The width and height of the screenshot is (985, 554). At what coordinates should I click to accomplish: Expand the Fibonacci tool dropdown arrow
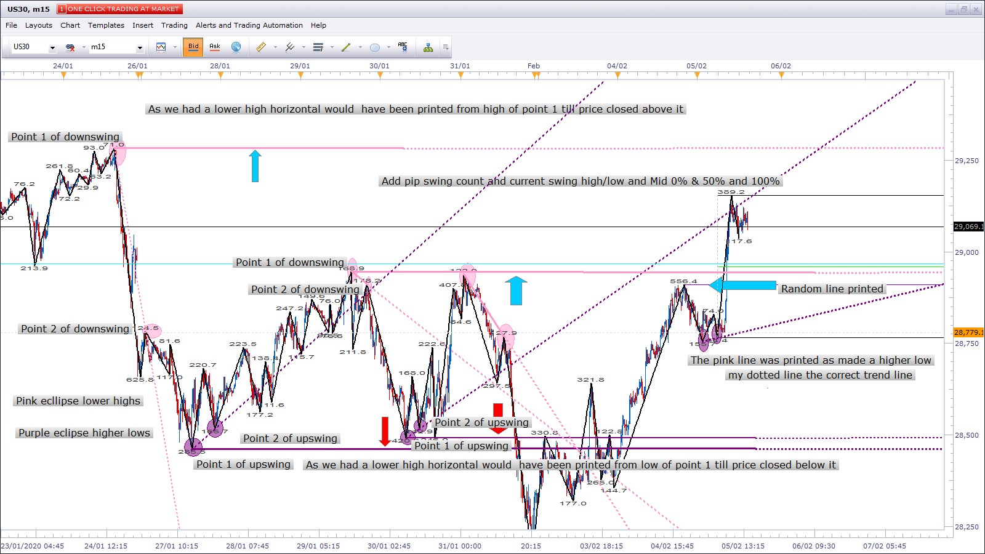[332, 47]
